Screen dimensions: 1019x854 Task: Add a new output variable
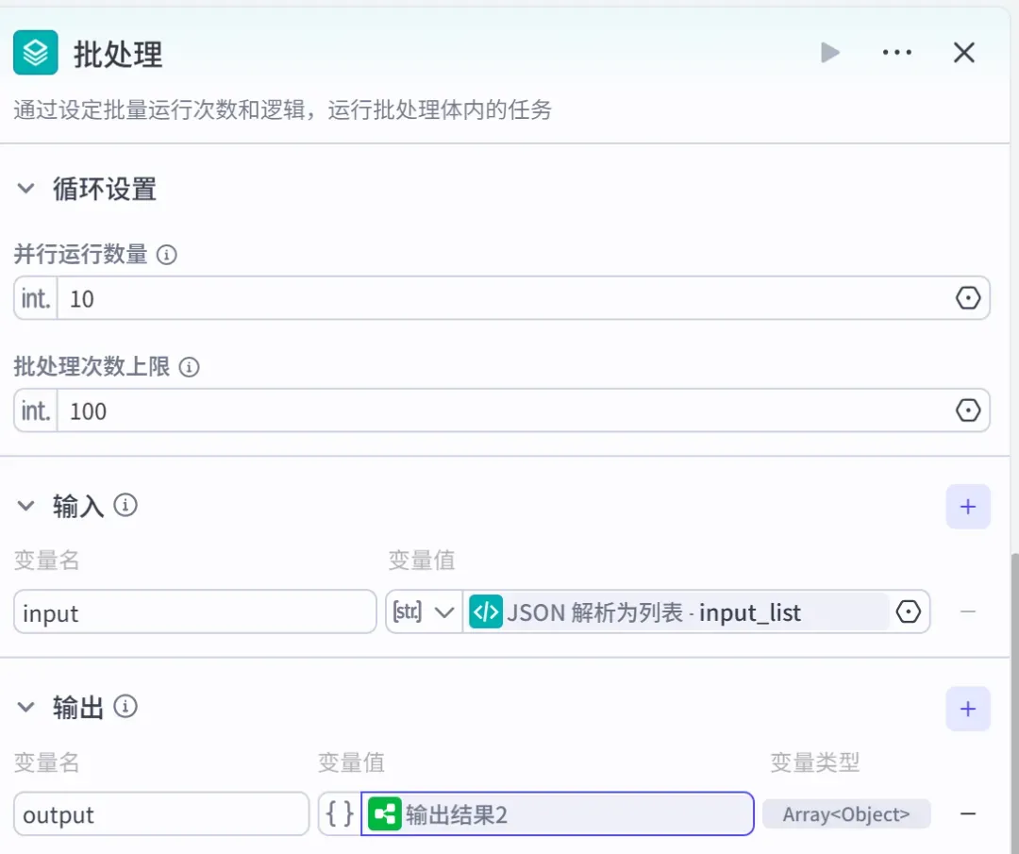(968, 709)
